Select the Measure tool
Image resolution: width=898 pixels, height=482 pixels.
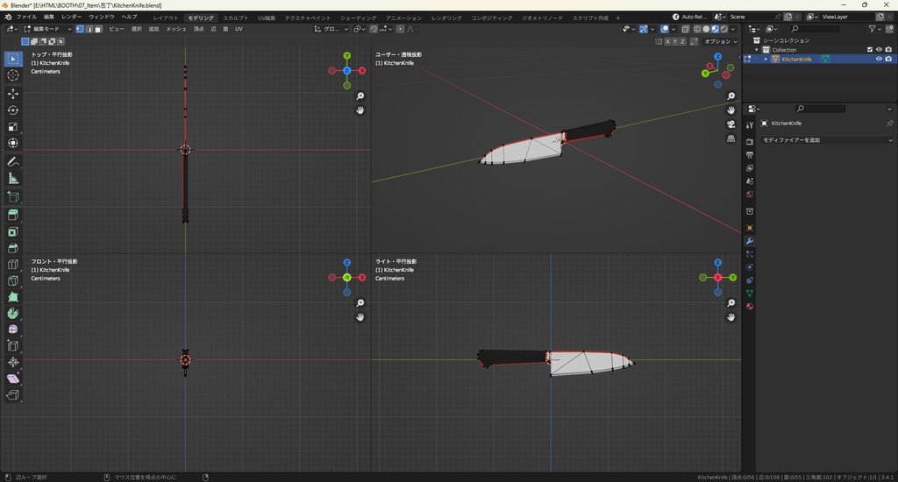point(12,179)
